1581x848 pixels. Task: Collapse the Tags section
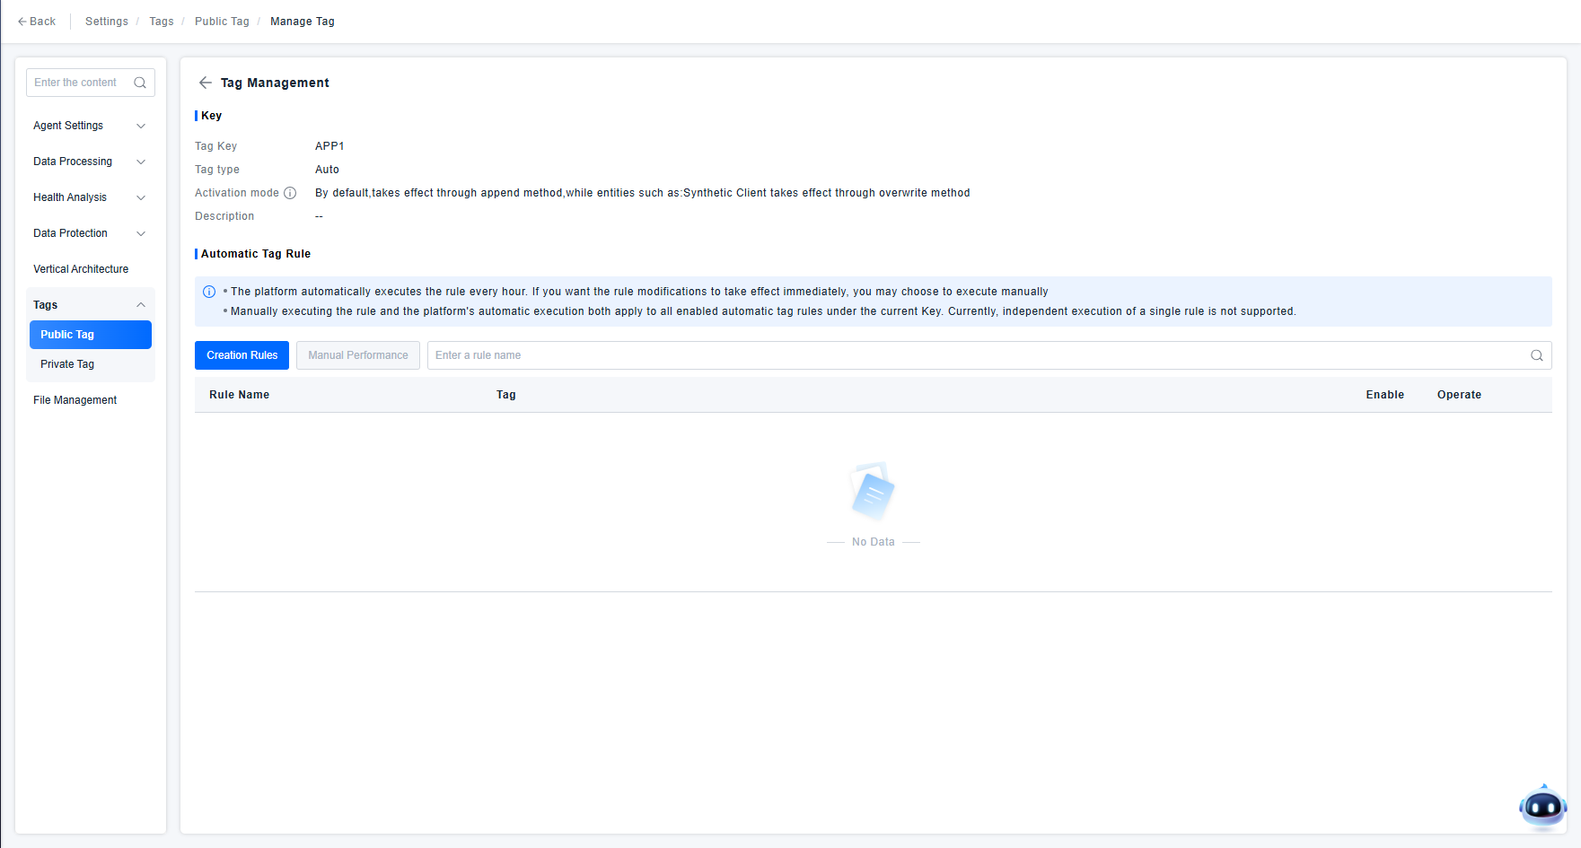tap(141, 305)
